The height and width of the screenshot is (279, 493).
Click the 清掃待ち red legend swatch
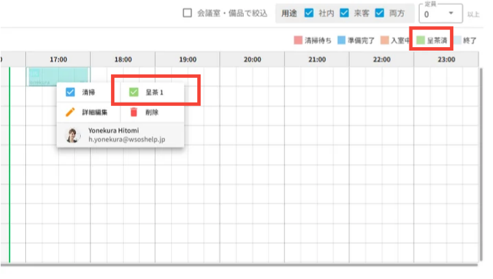[x=297, y=40]
